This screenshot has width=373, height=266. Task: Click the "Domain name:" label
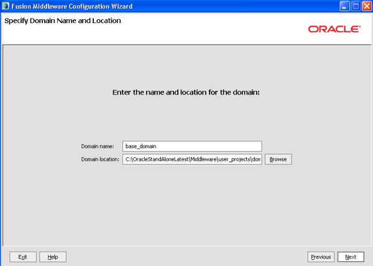[x=98, y=146]
